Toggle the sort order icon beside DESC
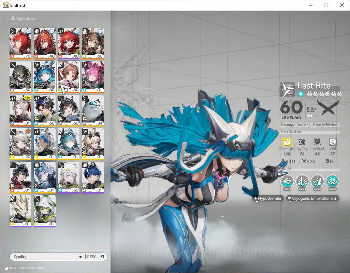The image size is (350, 273). 102,257
